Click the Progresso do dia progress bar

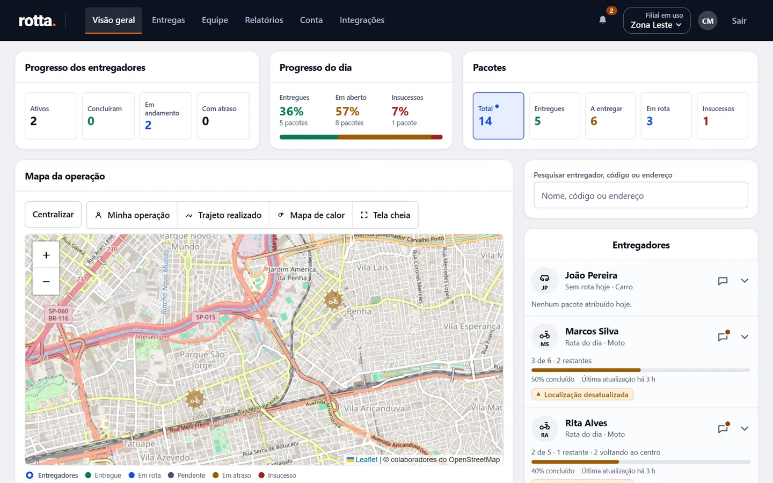pos(361,137)
